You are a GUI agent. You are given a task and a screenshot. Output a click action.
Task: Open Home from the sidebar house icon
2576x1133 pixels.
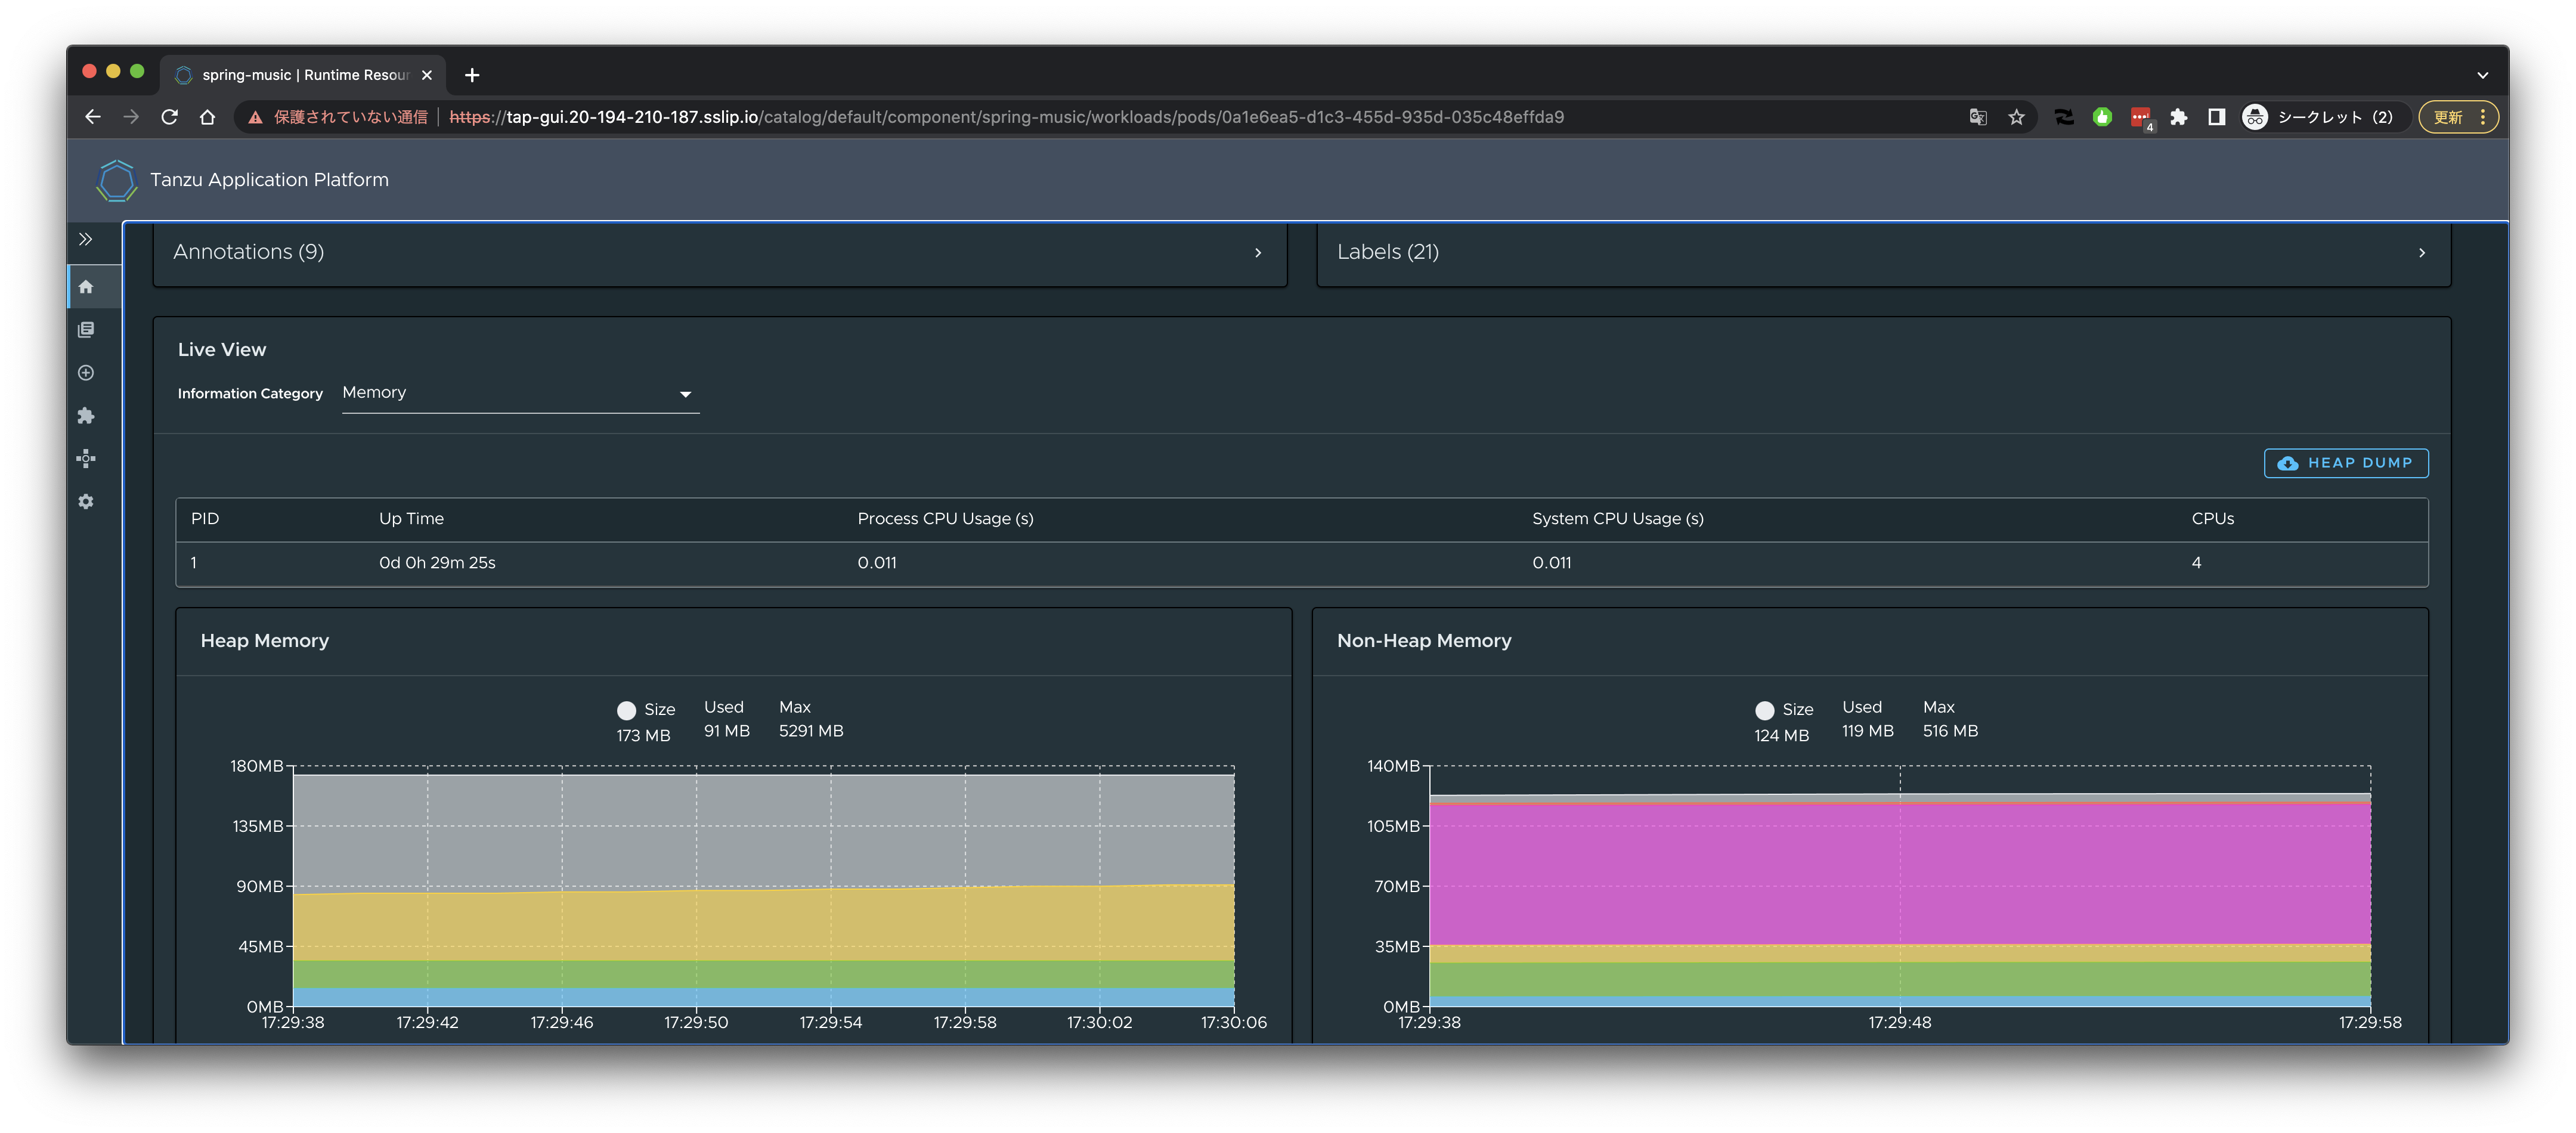(86, 287)
